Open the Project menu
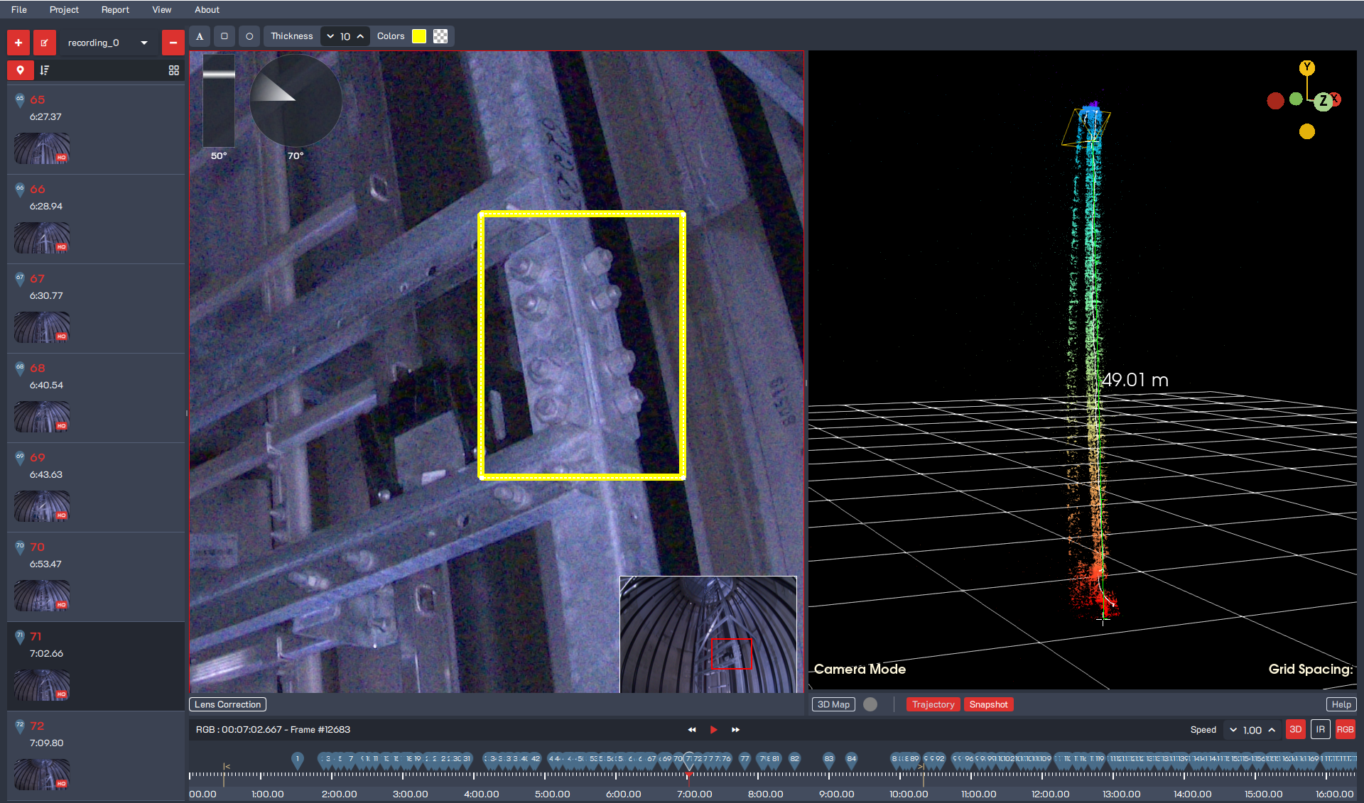 [x=64, y=9]
